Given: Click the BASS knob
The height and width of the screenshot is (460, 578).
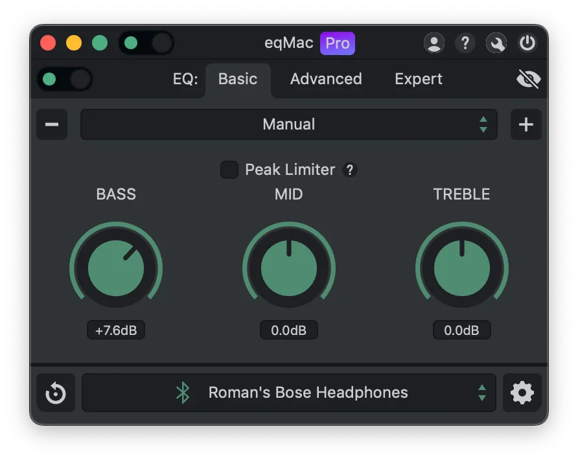Looking at the screenshot, I should click(x=116, y=268).
